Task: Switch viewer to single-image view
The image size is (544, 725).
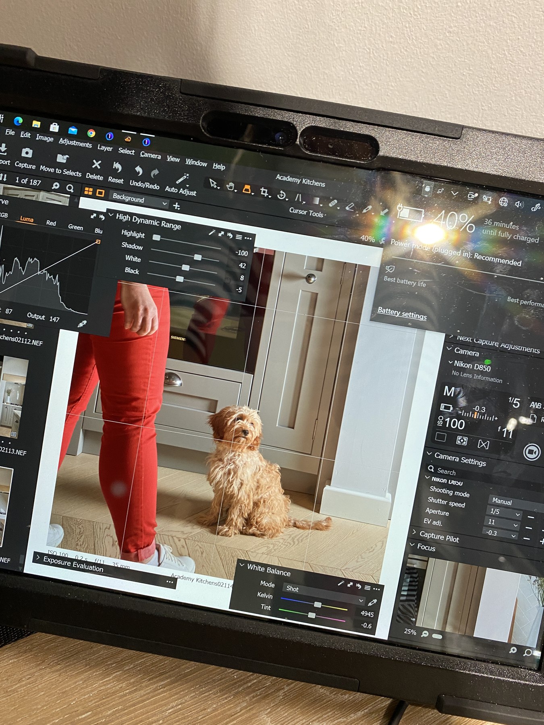Action: point(100,193)
